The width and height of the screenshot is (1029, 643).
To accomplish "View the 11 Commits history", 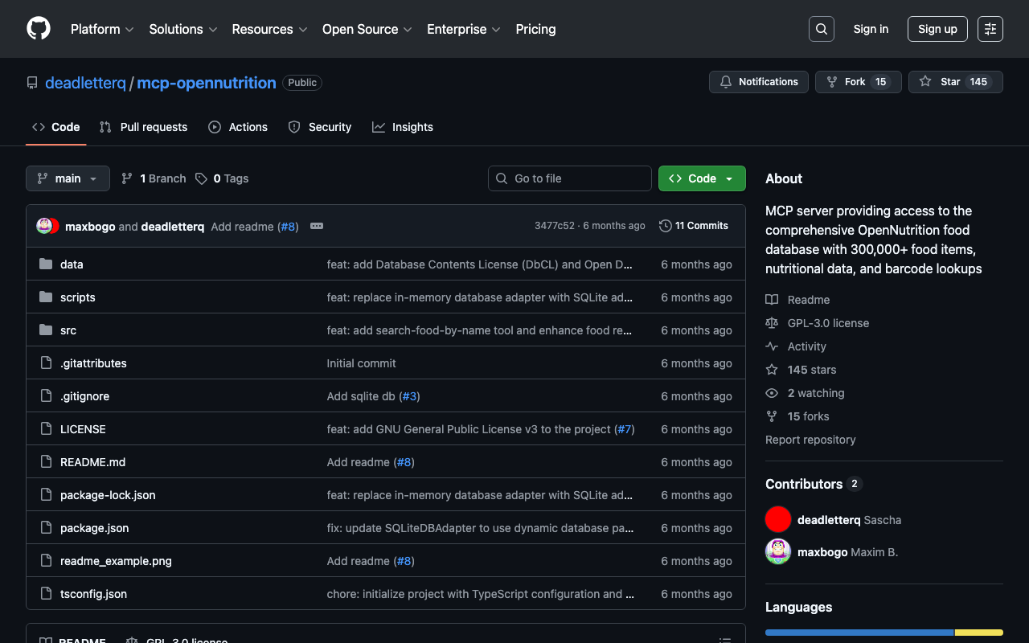I will click(x=693, y=226).
